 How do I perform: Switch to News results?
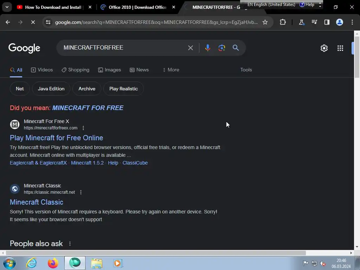point(139,70)
